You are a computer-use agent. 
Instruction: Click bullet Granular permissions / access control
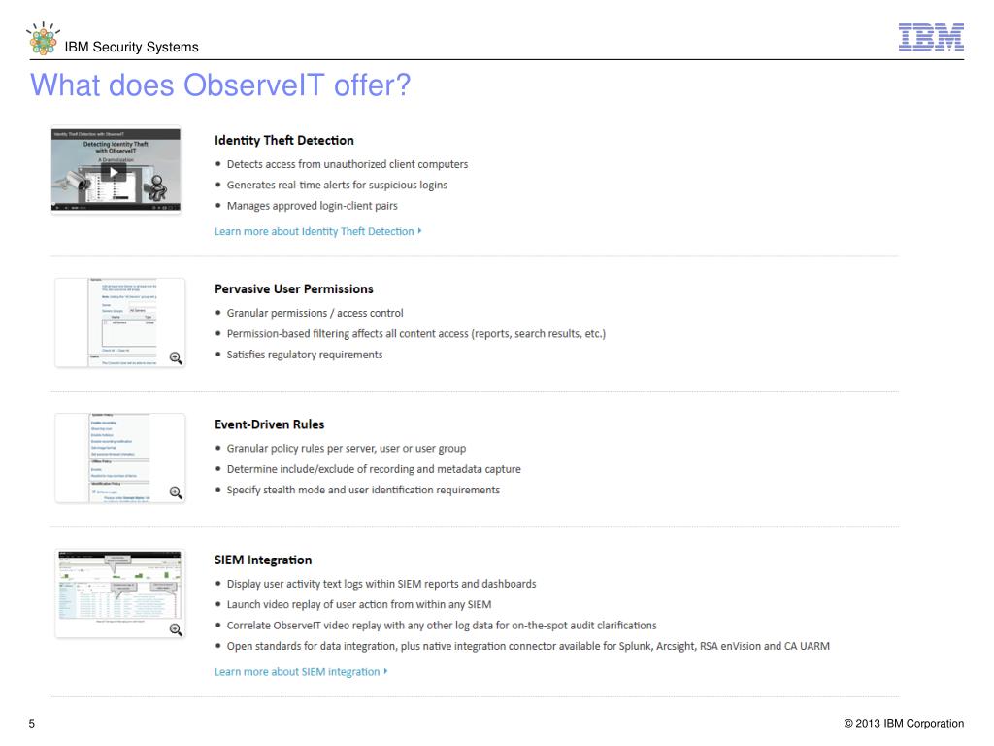(315, 313)
